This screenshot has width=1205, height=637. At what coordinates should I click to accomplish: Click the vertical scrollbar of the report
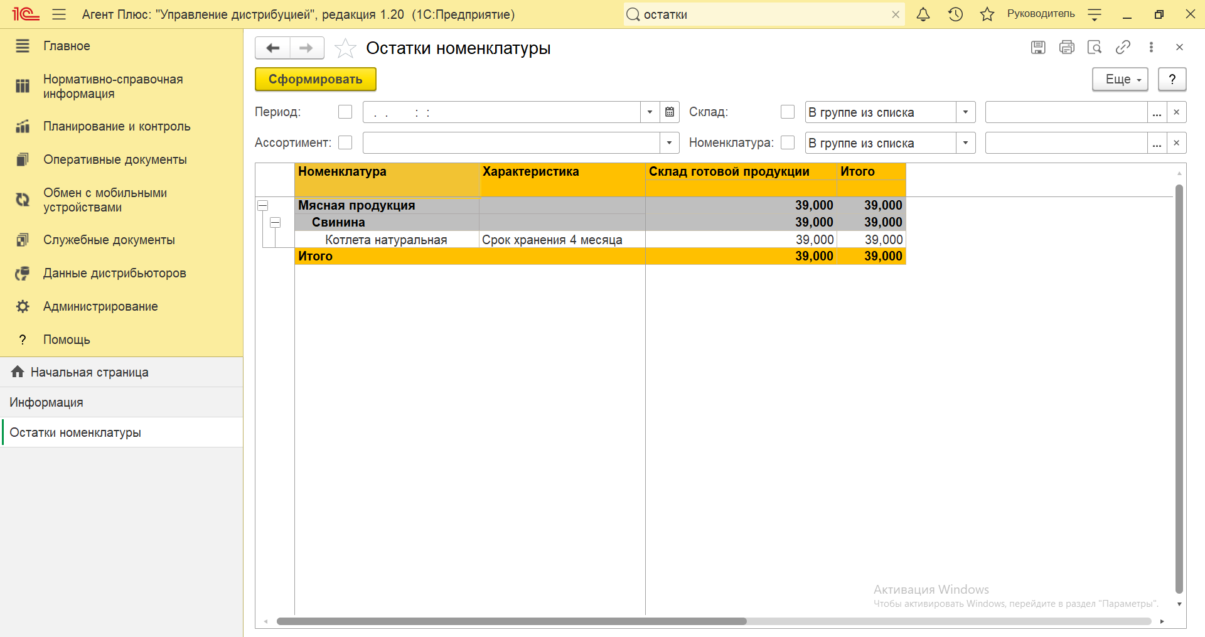click(1179, 389)
